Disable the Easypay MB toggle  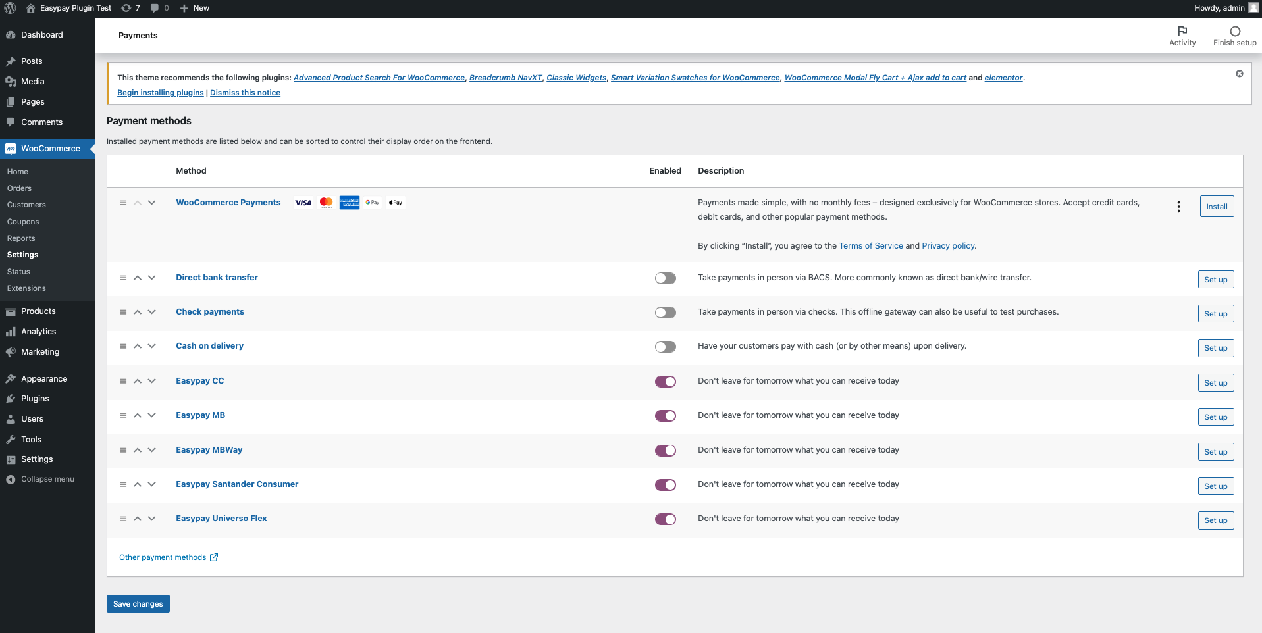(665, 416)
